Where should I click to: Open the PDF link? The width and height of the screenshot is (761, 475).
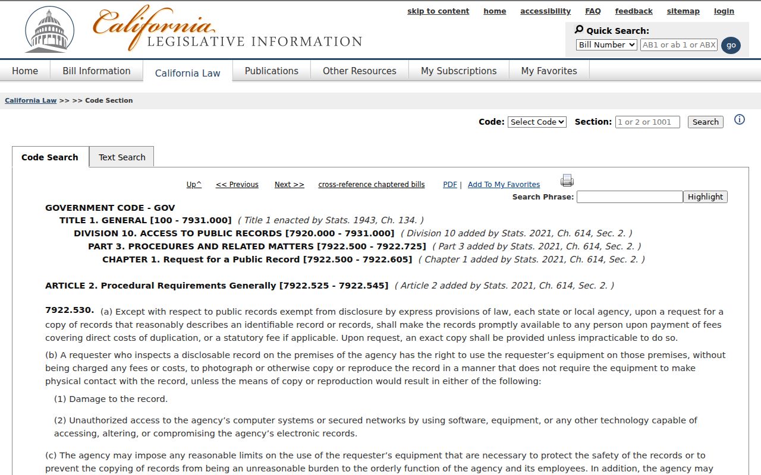[450, 185]
